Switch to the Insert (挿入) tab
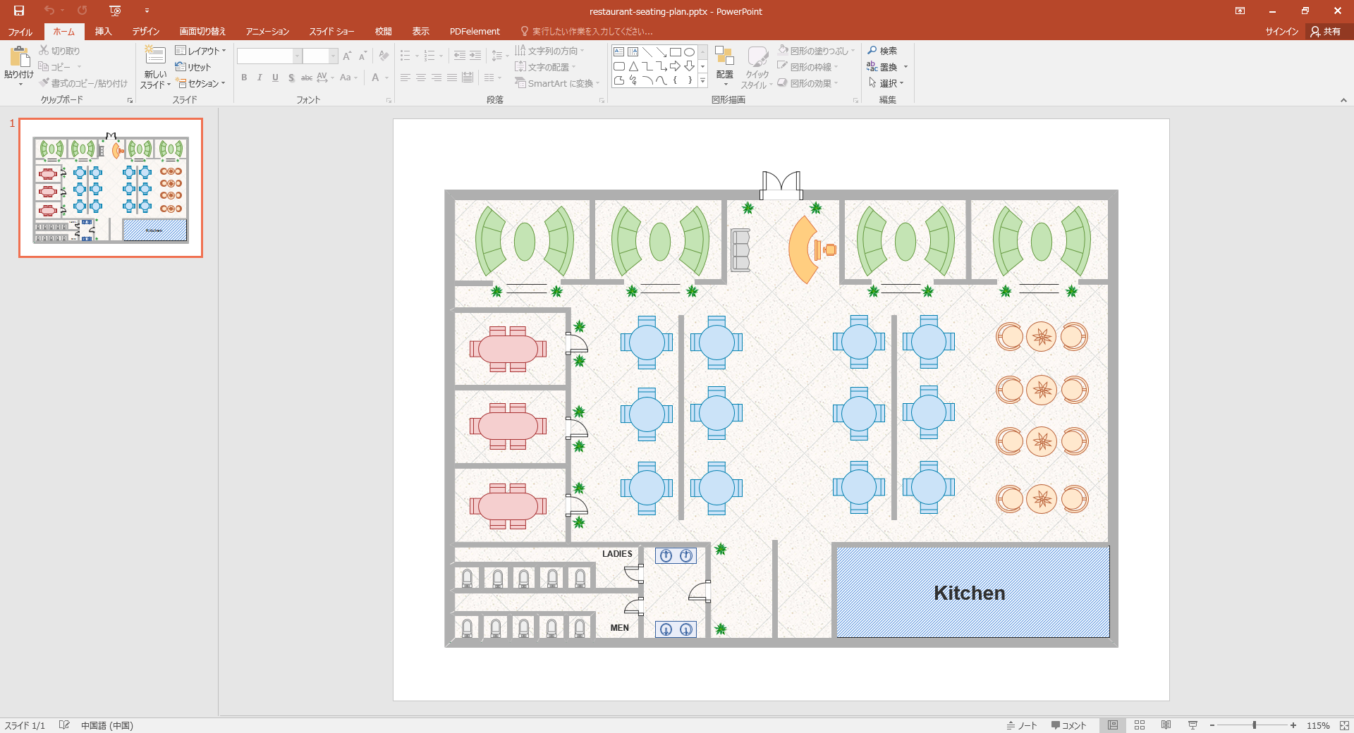 (x=104, y=32)
